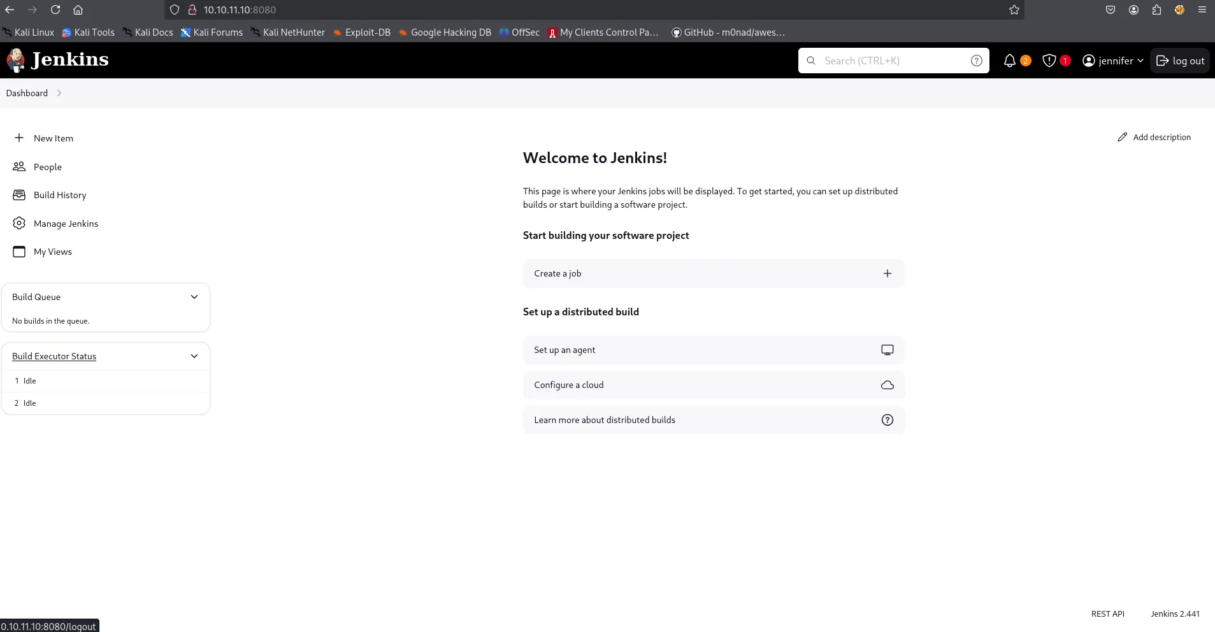Click the cloud icon on Configure a cloud
Screen dimensions: 1215x632
pyautogui.click(x=887, y=385)
